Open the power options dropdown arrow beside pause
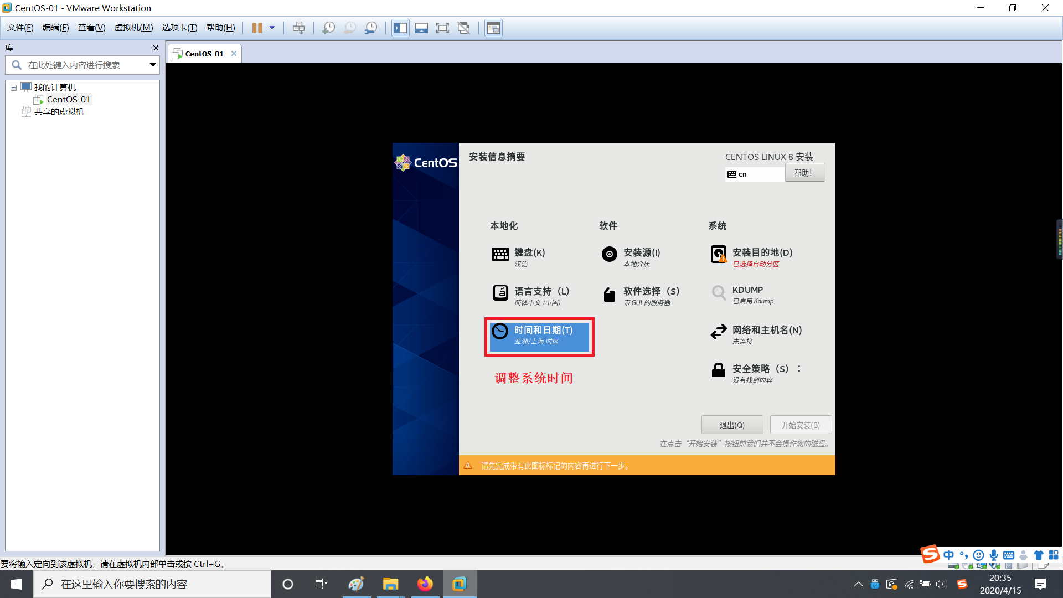1063x598 pixels. 272,28
